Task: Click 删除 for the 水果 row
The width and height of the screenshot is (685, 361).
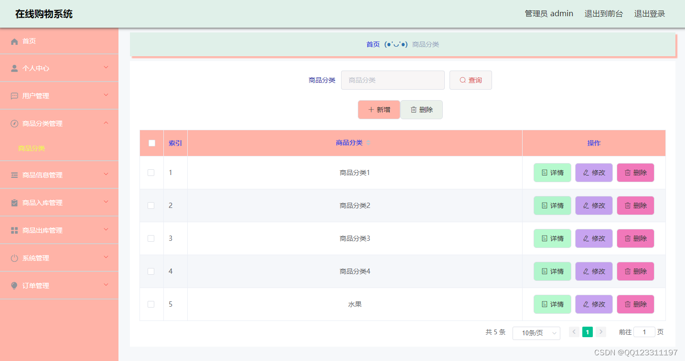Action: [x=635, y=304]
